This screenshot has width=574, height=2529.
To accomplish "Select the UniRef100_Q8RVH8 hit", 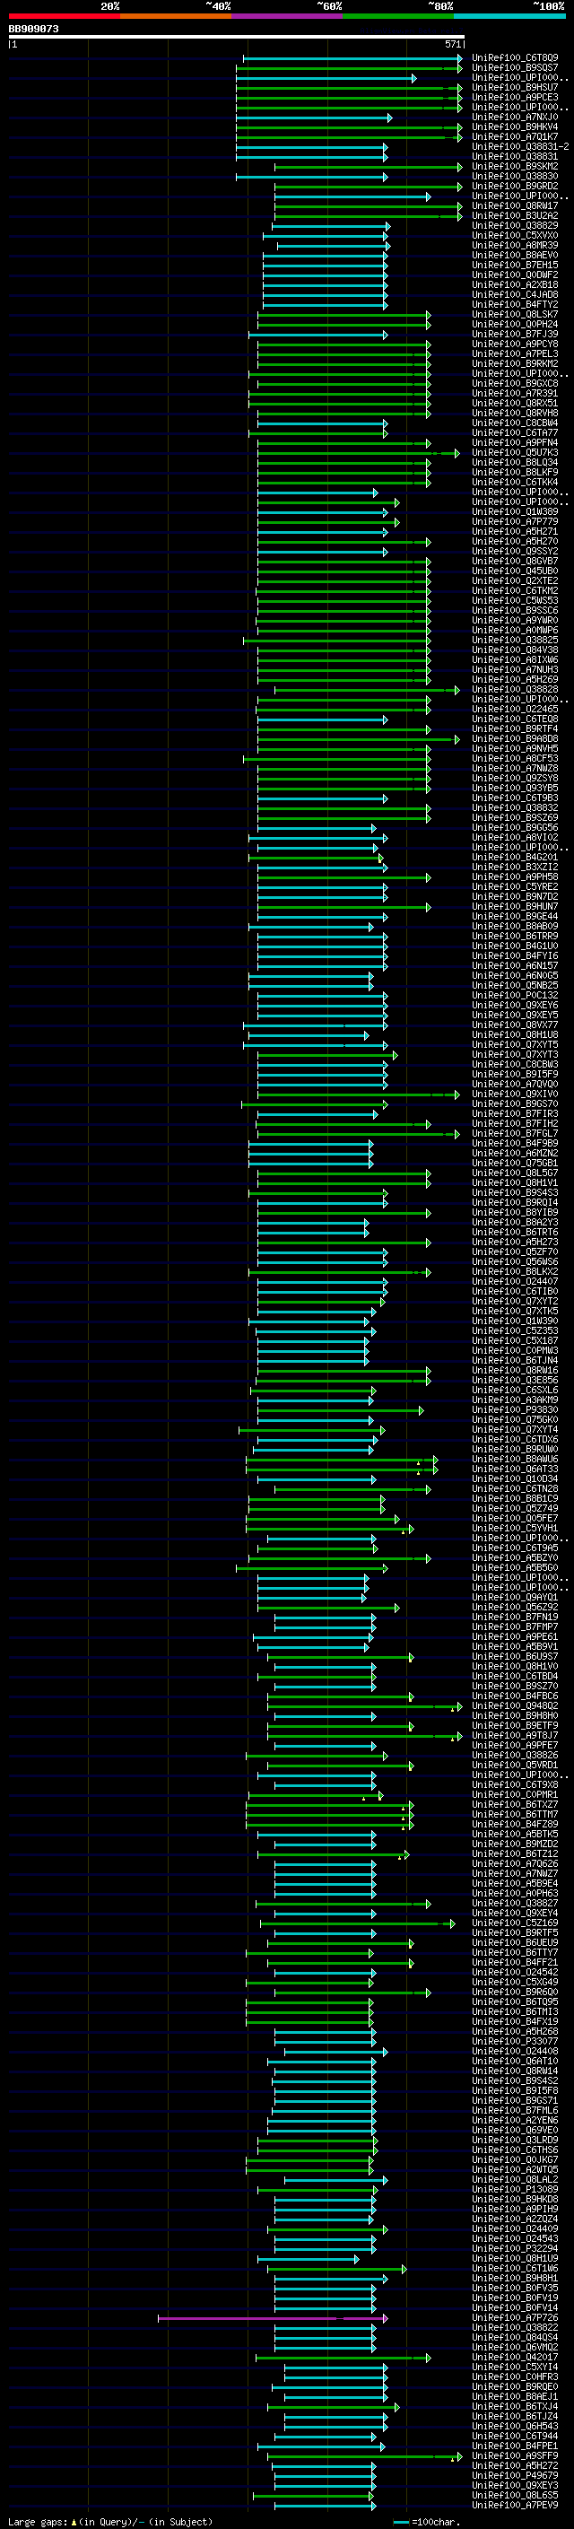I will pos(515,414).
